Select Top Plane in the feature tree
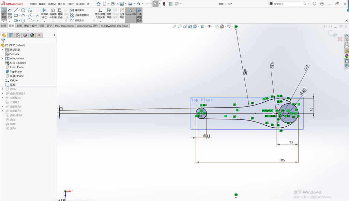The height and width of the screenshot is (201, 349). click(x=16, y=72)
